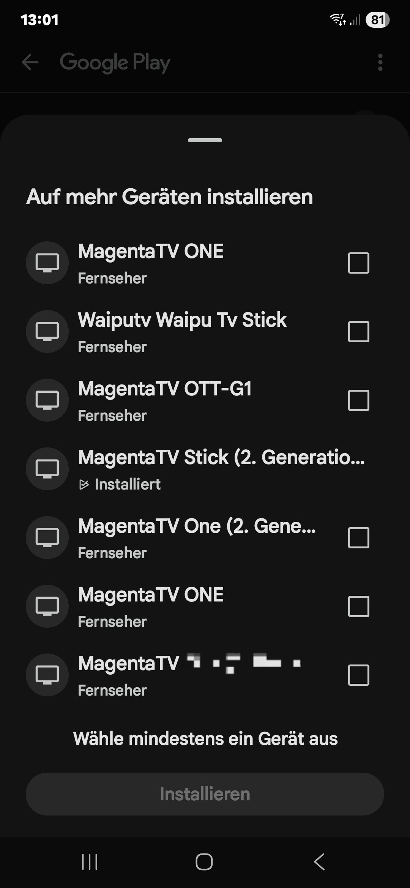The image size is (410, 888).
Task: Tap the Google Play header title
Action: (115, 63)
